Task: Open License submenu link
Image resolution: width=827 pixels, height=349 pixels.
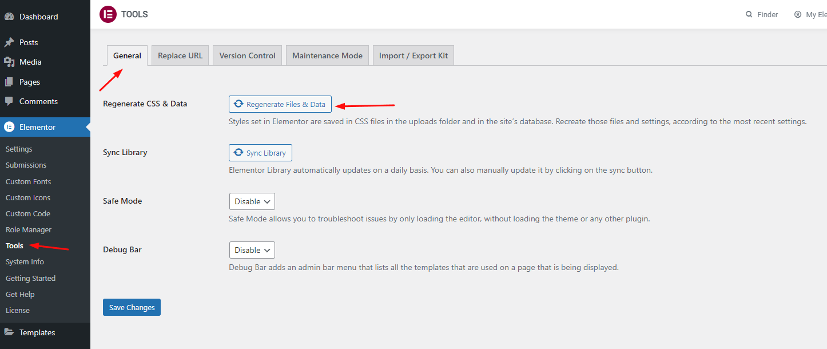Action: point(18,310)
